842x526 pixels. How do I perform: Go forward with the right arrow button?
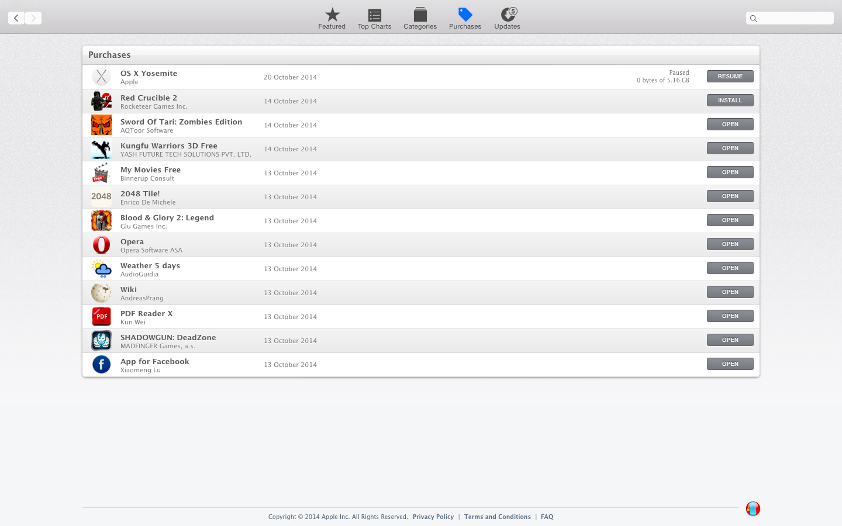point(33,18)
